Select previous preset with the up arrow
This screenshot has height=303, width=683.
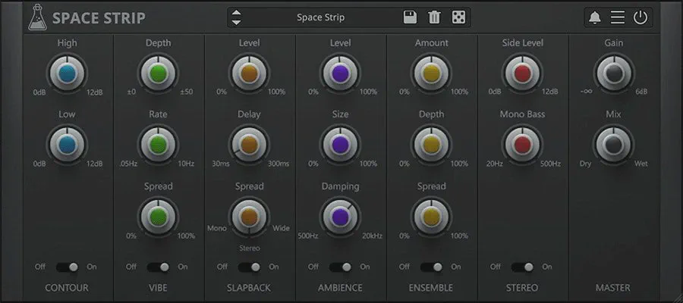(236, 13)
